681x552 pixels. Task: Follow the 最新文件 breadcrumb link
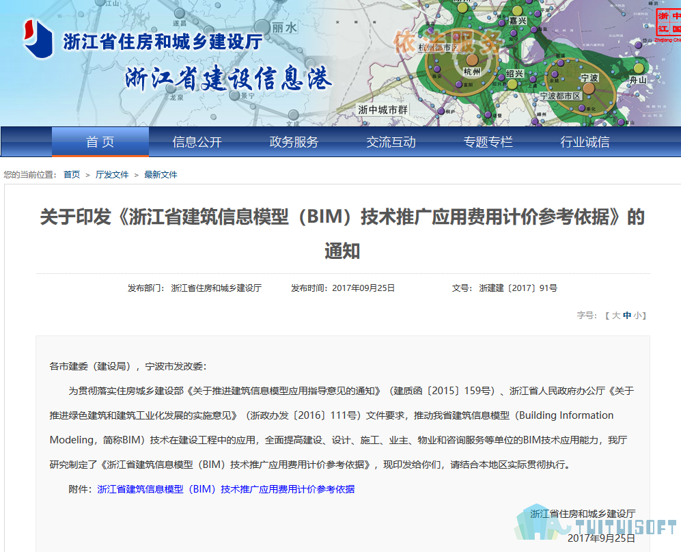[x=161, y=175]
